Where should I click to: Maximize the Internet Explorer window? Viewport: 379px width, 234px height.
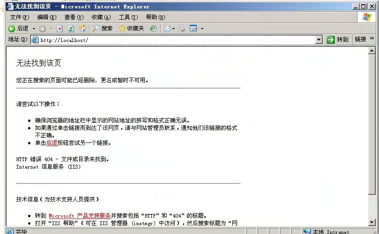(x=363, y=7)
